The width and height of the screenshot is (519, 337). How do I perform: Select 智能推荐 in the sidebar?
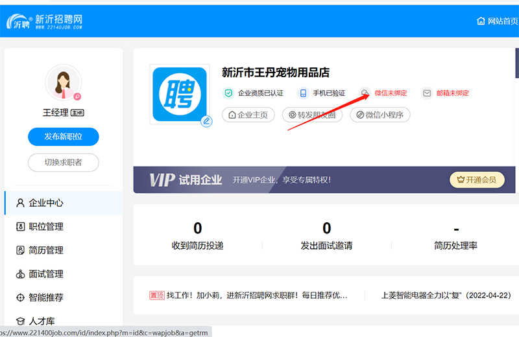[x=45, y=298]
